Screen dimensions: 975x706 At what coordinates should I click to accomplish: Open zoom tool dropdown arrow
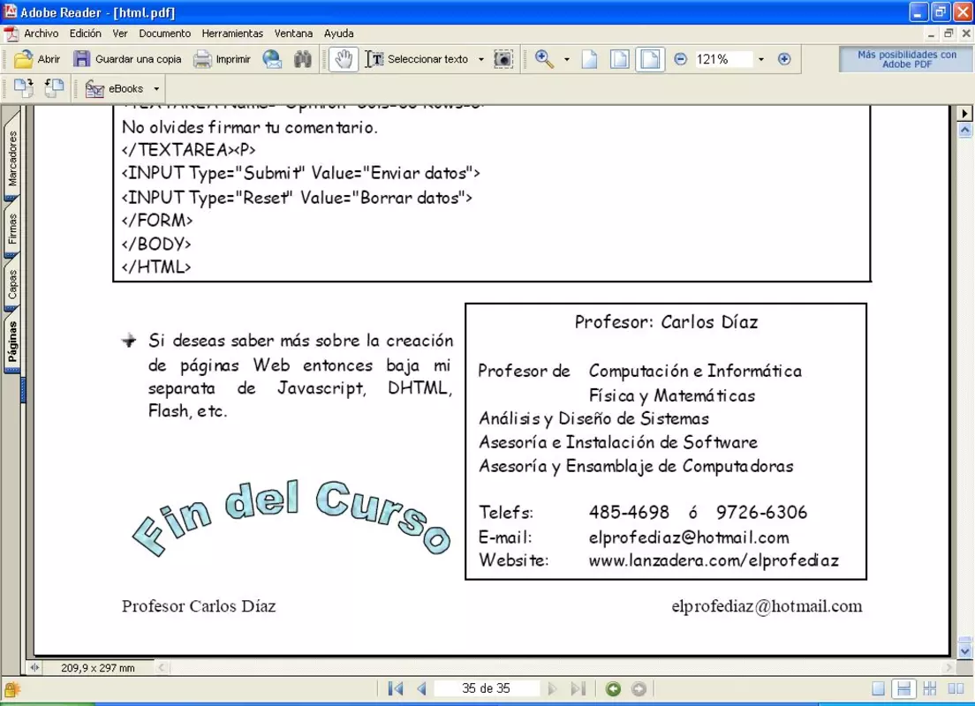(x=566, y=60)
